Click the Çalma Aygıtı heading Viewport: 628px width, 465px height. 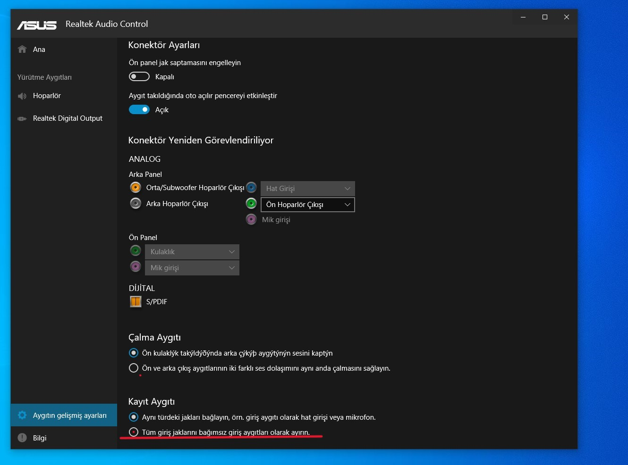[x=154, y=338]
